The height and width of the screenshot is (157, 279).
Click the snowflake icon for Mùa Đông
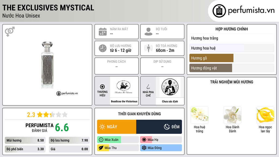(x=144, y=148)
